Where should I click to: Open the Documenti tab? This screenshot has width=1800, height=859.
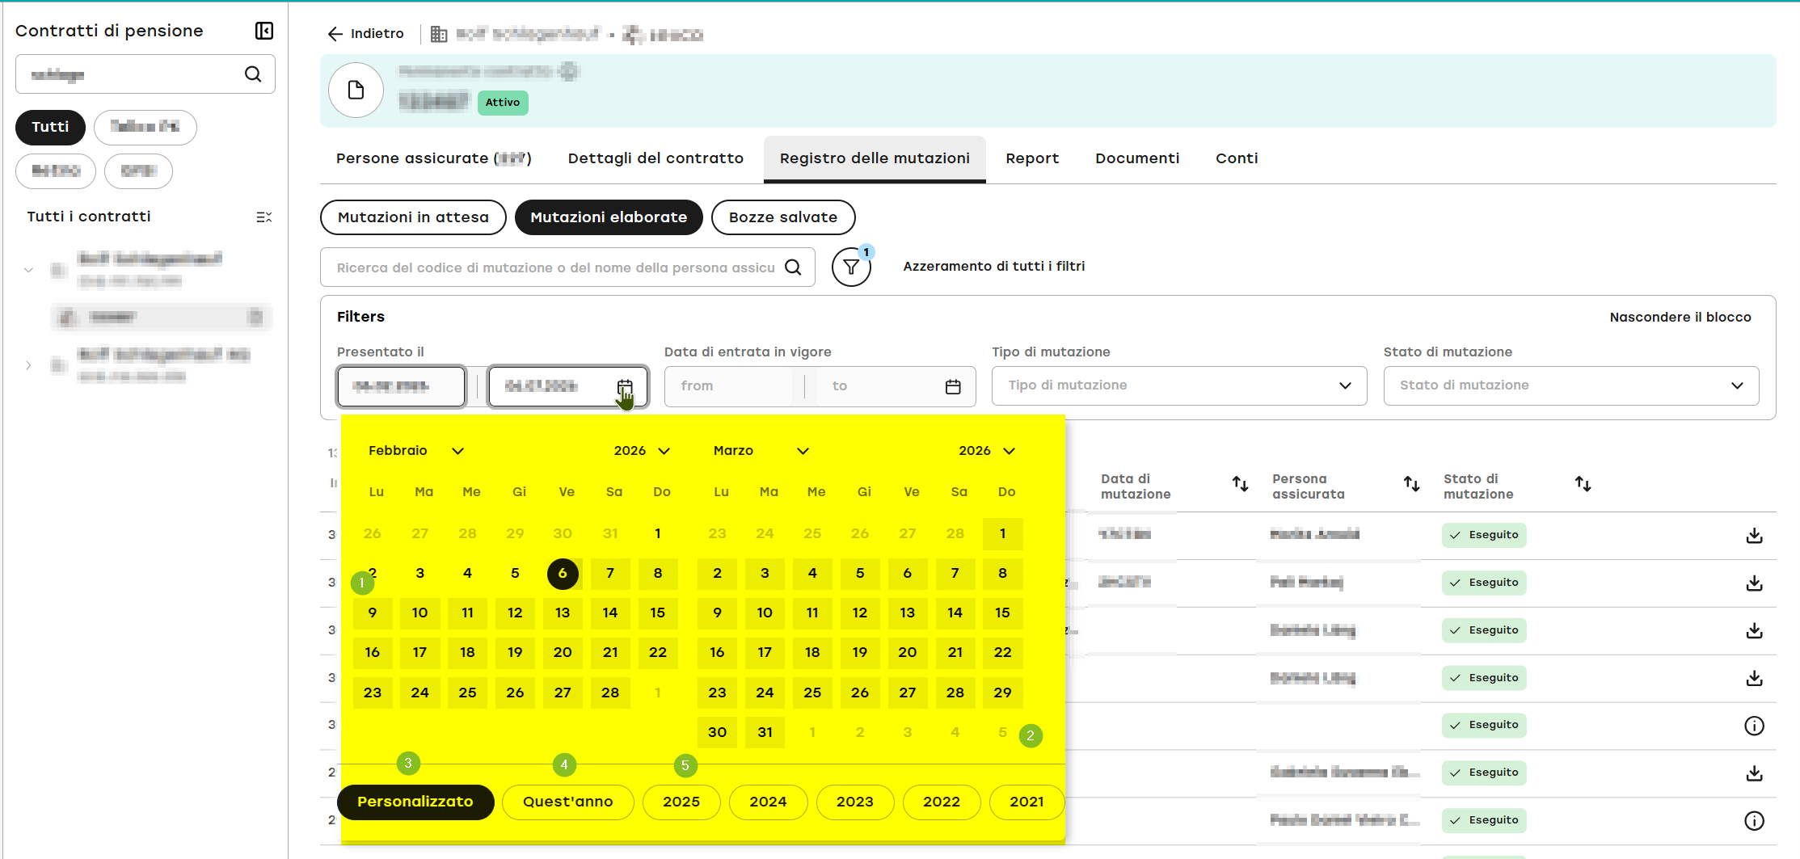[x=1137, y=159]
